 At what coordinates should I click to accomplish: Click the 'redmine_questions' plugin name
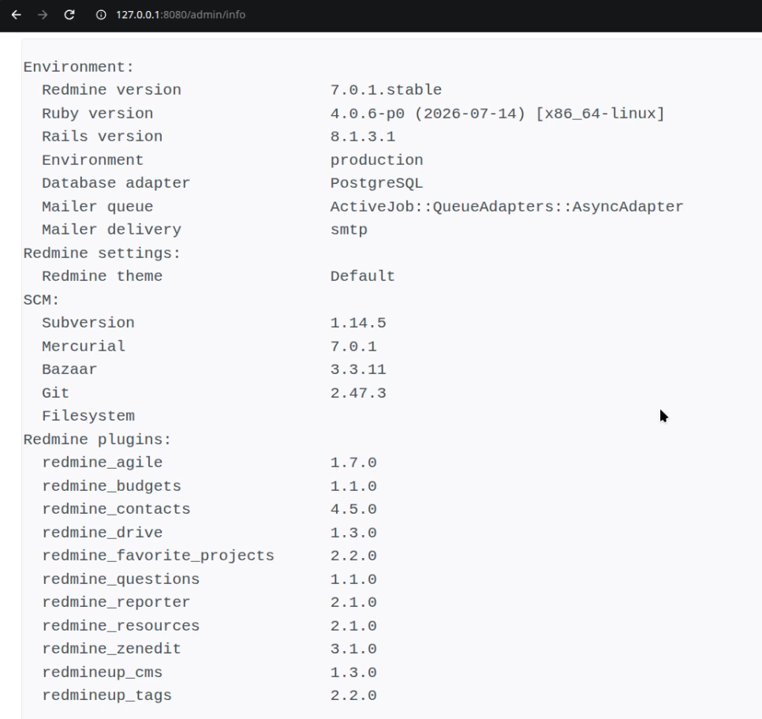tap(121, 579)
